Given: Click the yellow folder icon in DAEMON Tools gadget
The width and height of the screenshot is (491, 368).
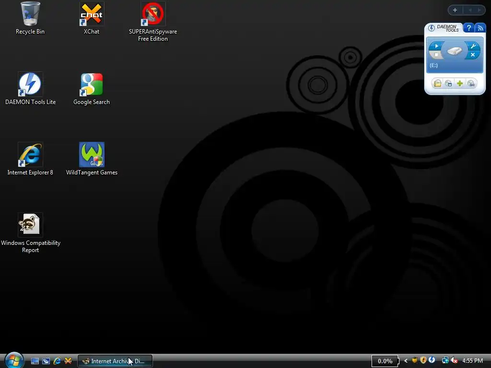Looking at the screenshot, I should (x=437, y=83).
